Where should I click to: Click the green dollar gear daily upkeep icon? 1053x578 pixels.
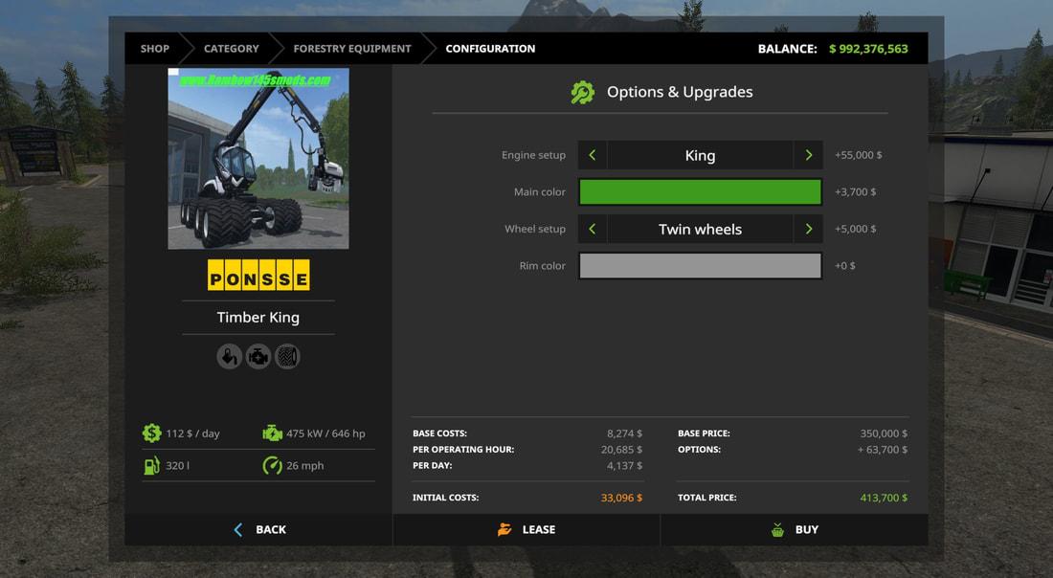(152, 433)
